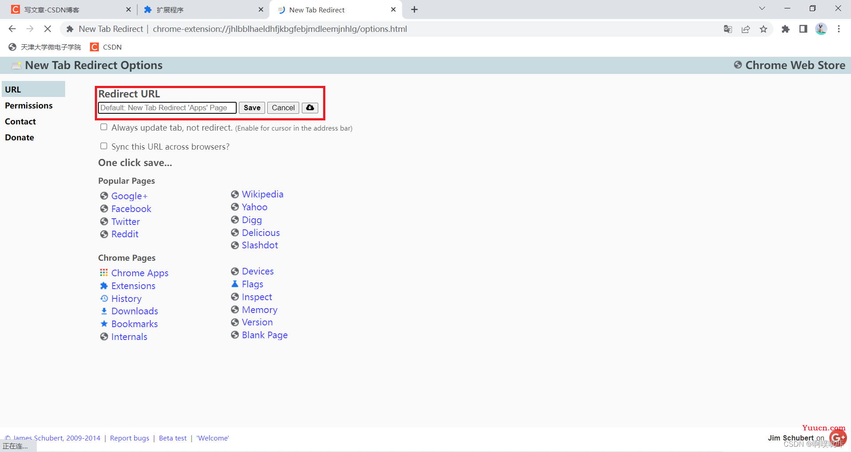
Task: Click the cloud sync icon button next to Cancel
Action: click(310, 108)
